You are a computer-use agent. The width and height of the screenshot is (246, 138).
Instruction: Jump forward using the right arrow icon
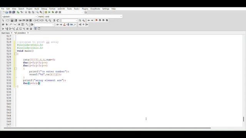pos(92,20)
